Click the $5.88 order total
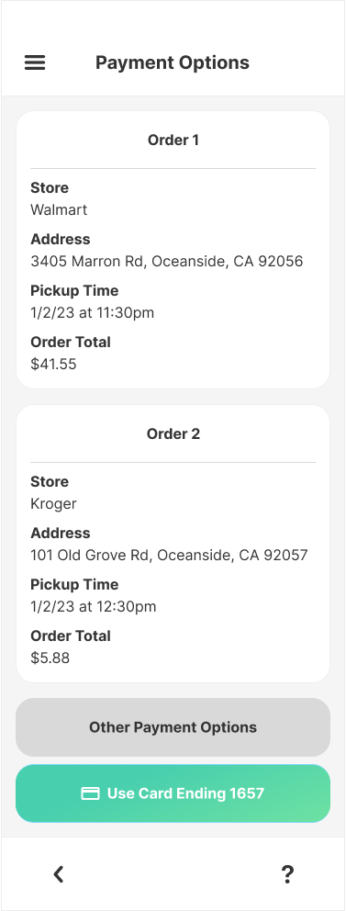346x911 pixels. click(x=50, y=658)
